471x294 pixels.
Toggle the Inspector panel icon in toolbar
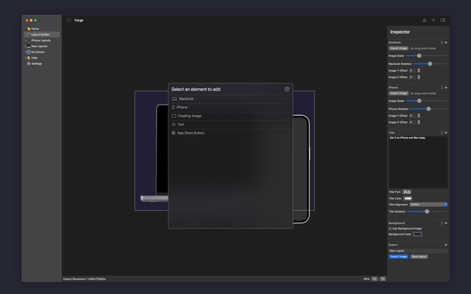[x=443, y=21]
